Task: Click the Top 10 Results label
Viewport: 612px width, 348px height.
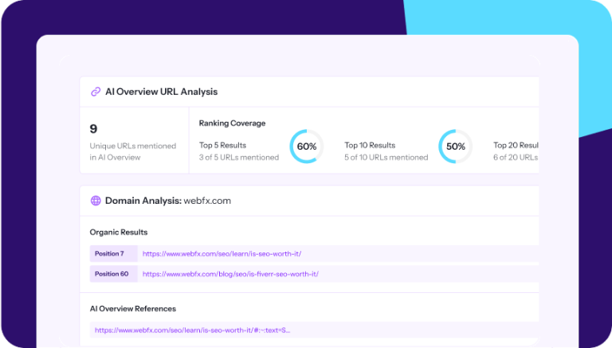Action: point(370,145)
